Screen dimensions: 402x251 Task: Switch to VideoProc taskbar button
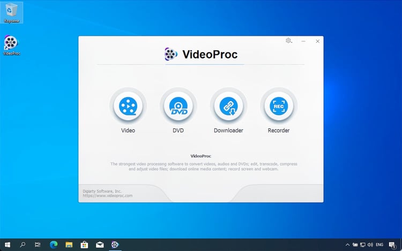pos(115,245)
